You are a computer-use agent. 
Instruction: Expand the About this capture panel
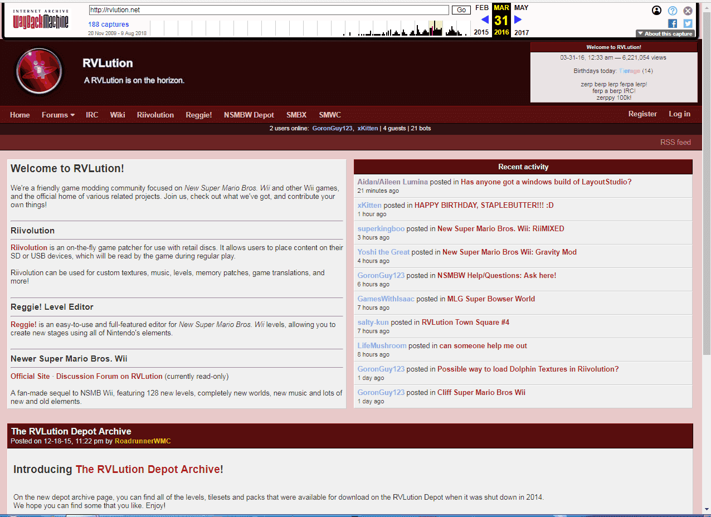tap(665, 33)
